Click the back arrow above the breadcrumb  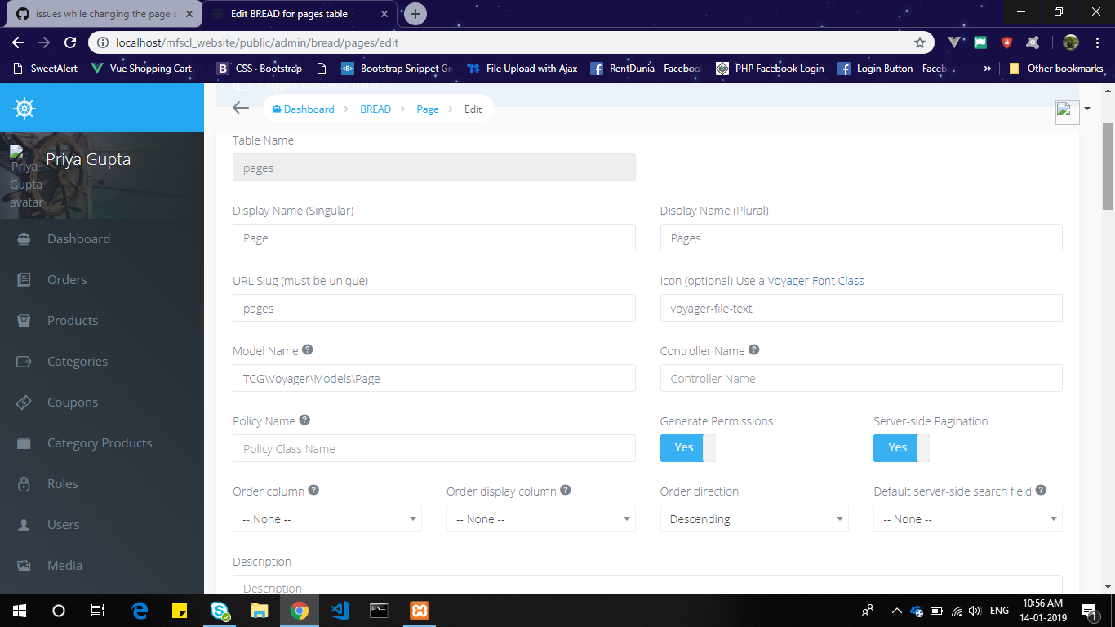point(239,108)
